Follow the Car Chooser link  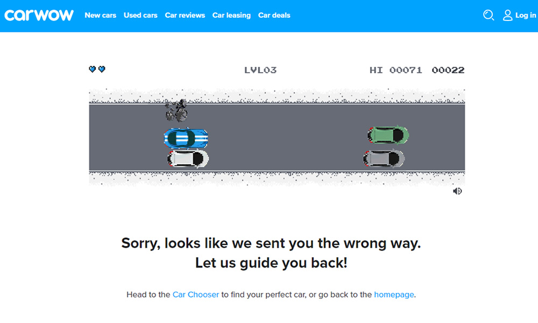point(196,294)
